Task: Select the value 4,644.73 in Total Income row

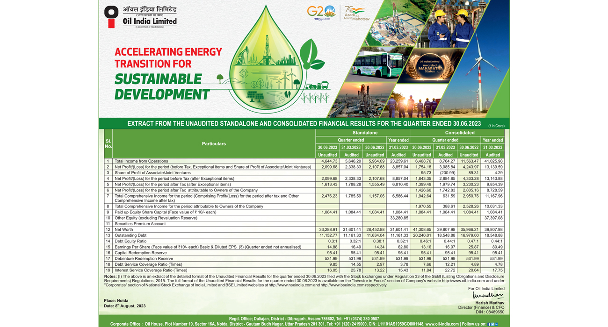Action: [329, 161]
